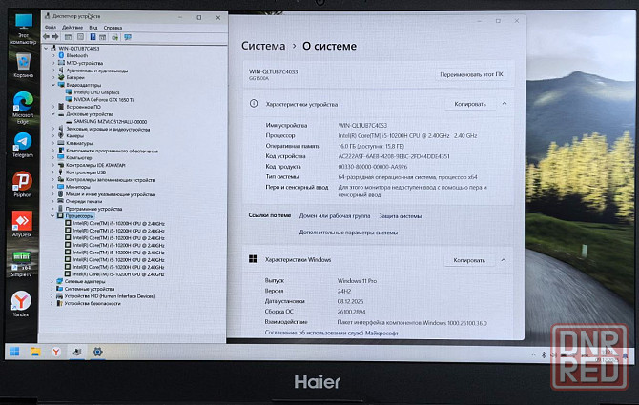Select the Мониторы tree item

[x=78, y=187]
